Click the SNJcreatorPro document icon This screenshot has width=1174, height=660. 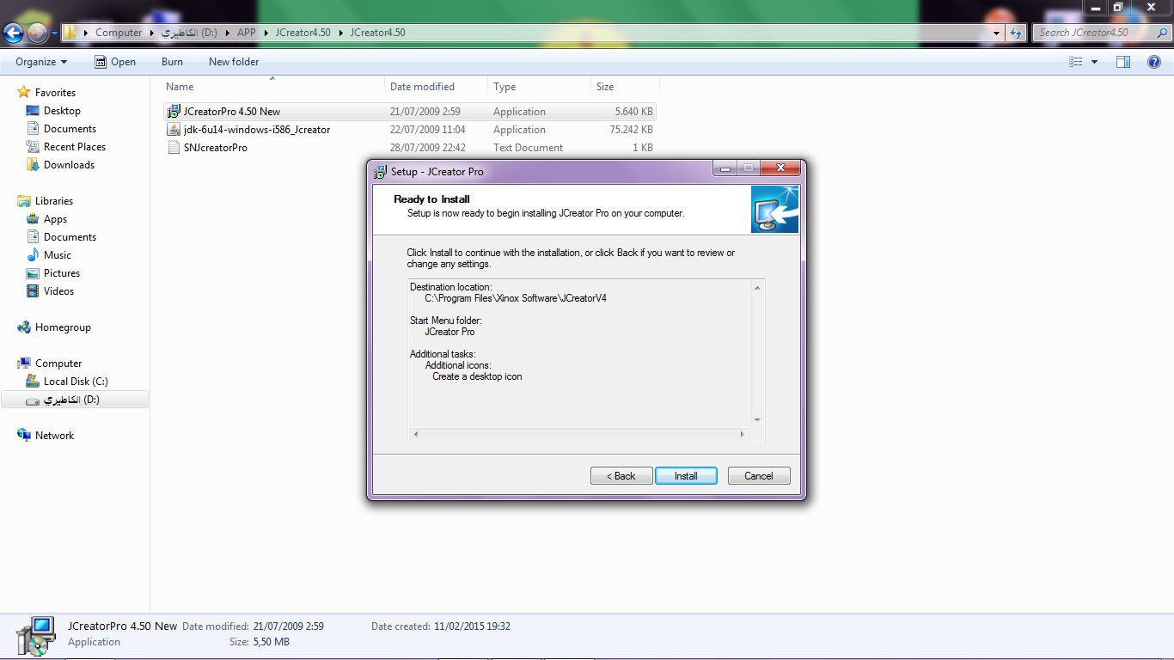coord(174,148)
